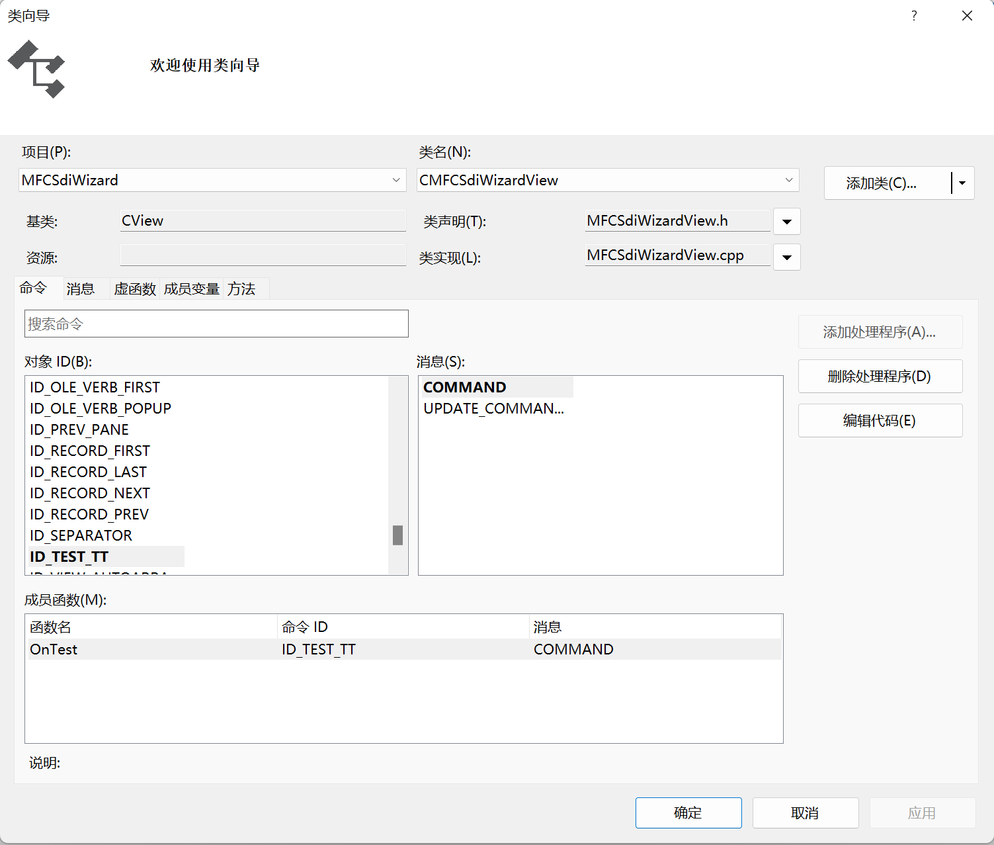Click the 命令 ID column header
This screenshot has height=845, width=994.
click(x=403, y=627)
